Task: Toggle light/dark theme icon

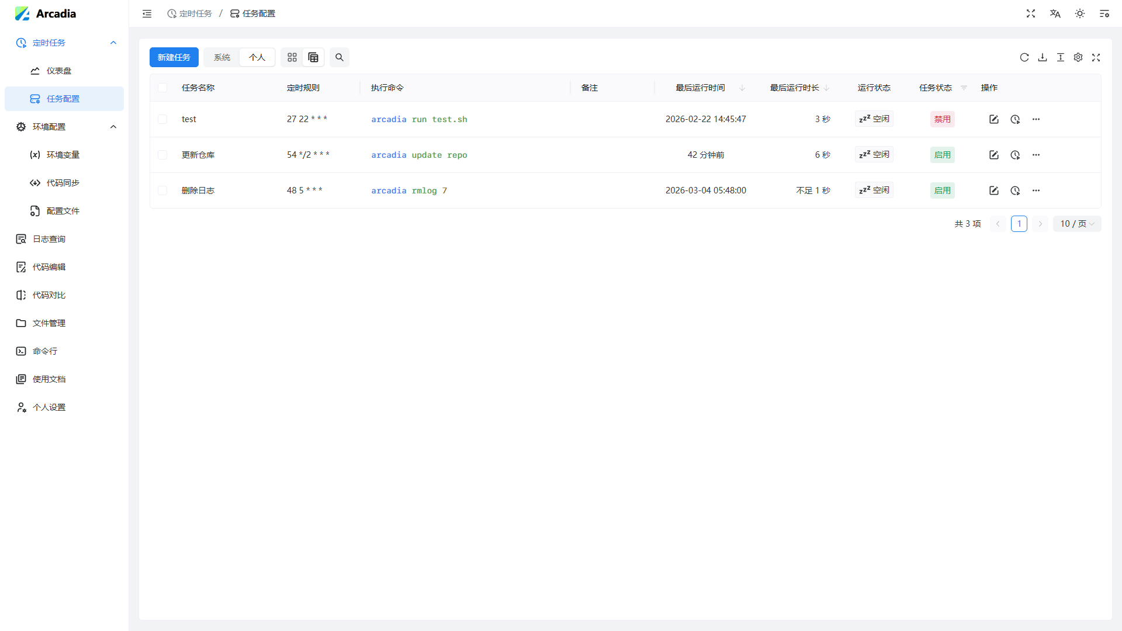Action: click(1080, 13)
